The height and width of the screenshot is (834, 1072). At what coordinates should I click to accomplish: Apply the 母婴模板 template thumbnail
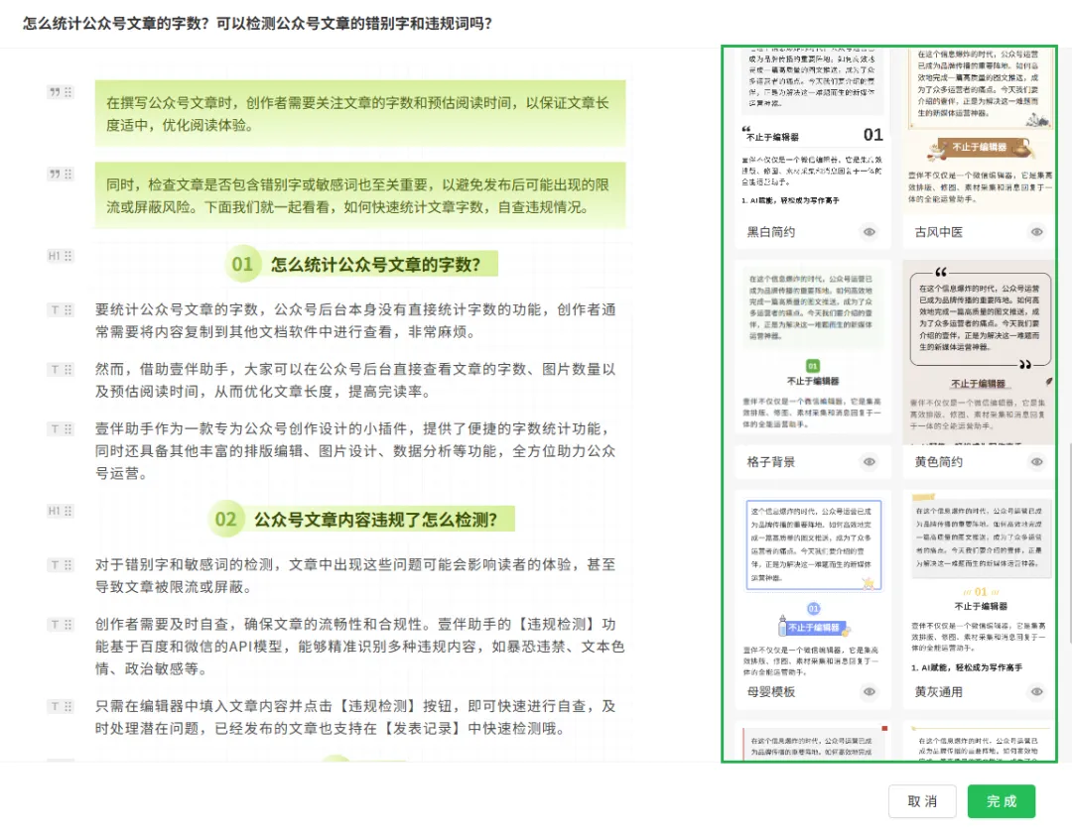(813, 584)
